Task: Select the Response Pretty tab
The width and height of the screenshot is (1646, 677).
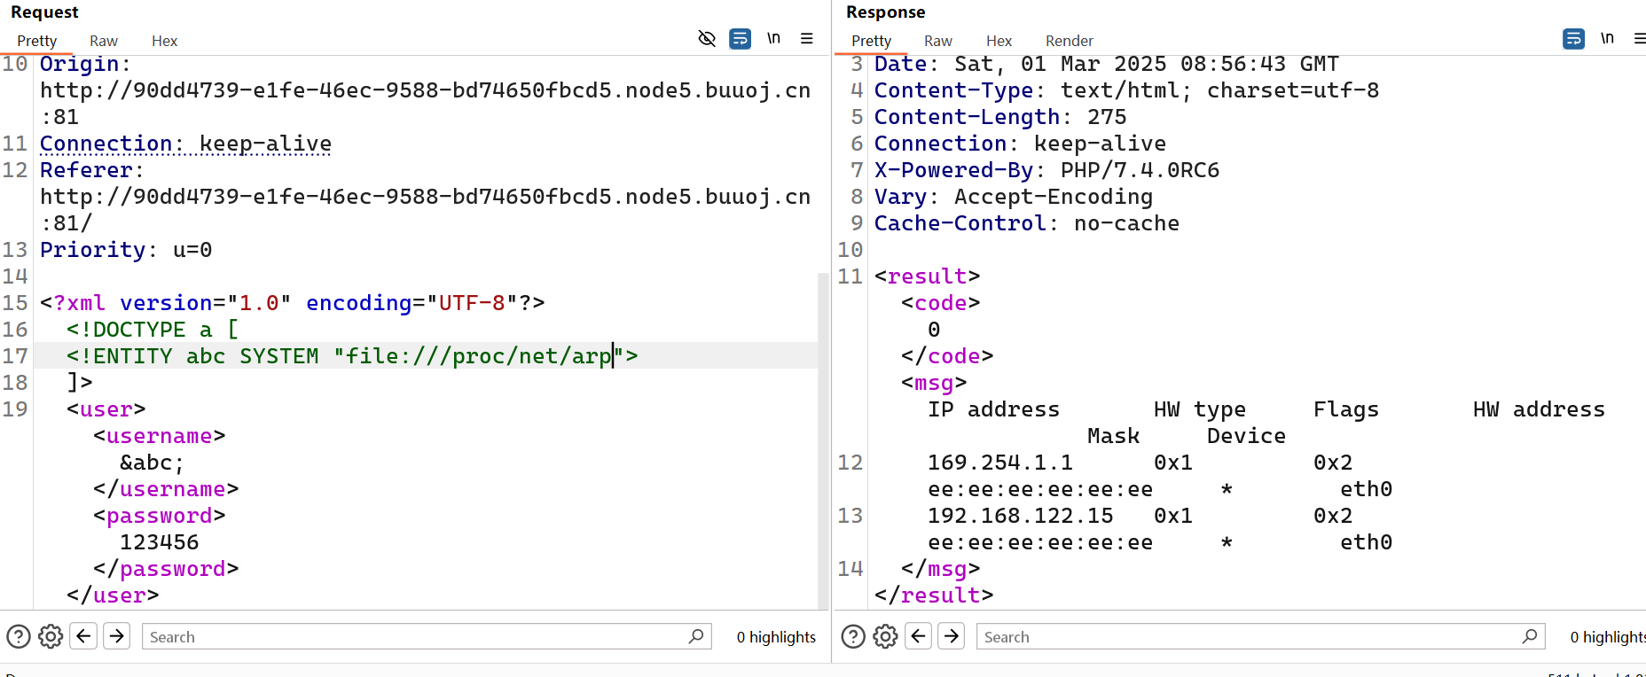Action: 872,41
